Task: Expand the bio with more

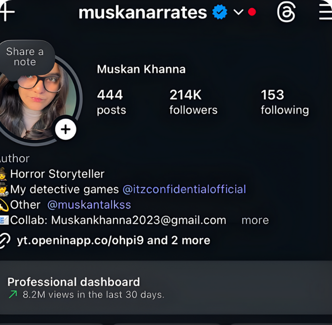Action: coord(255,220)
